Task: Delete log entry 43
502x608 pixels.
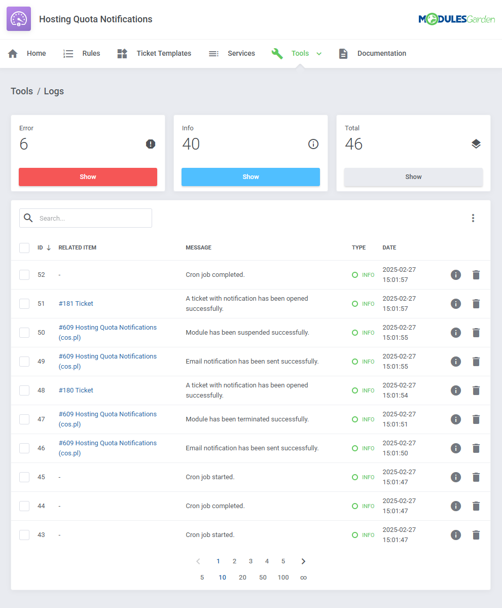Action: pyautogui.click(x=476, y=535)
